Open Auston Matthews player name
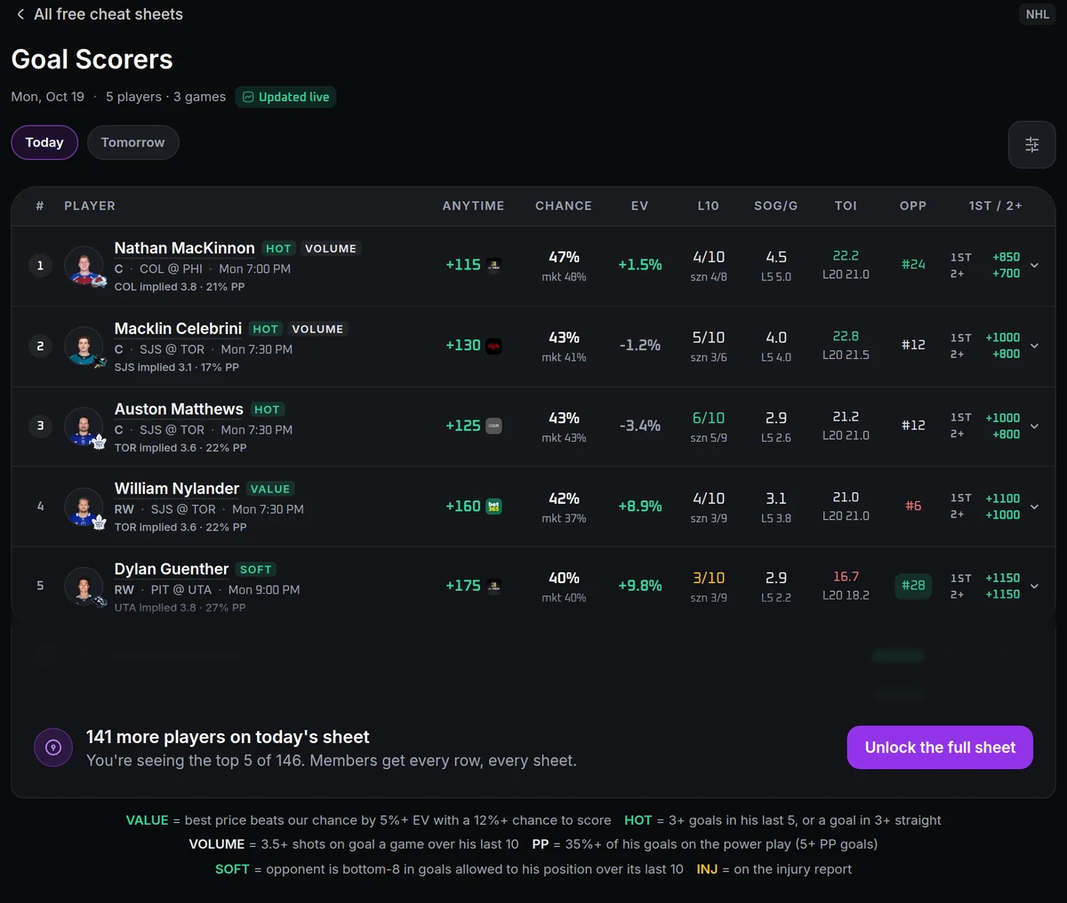Viewport: 1067px width, 903px height. (x=179, y=409)
